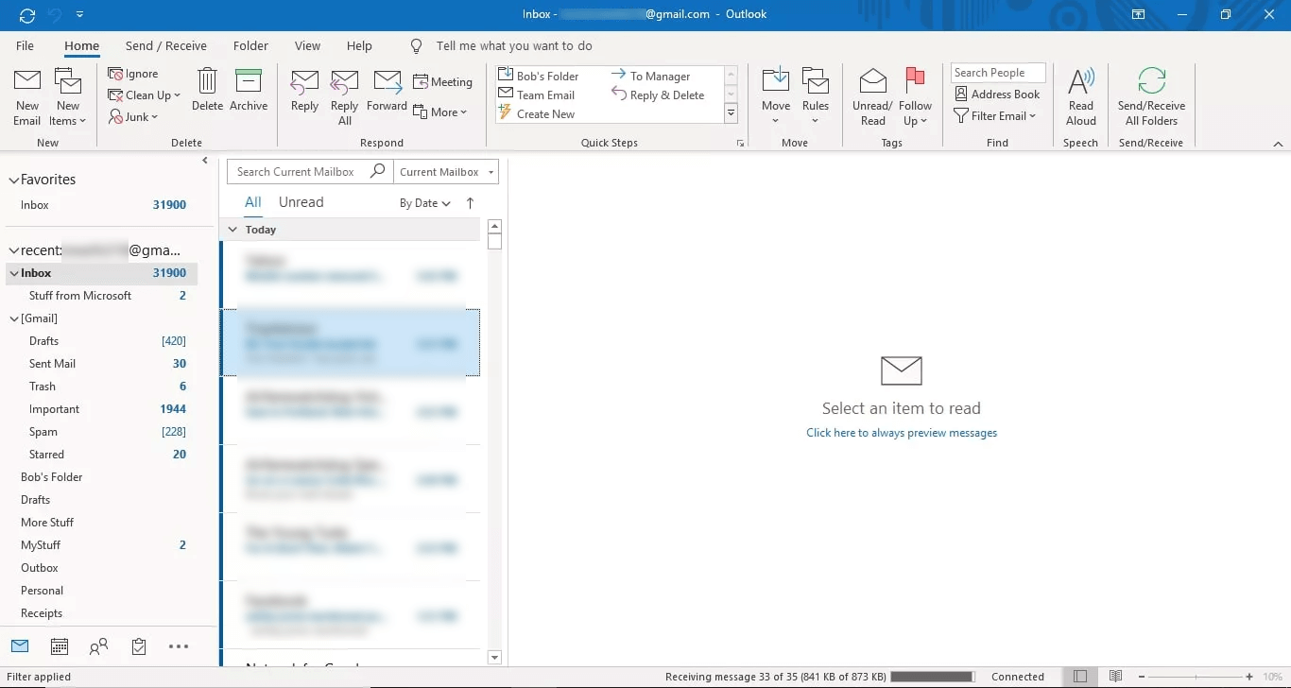Click the Search Current Mailbox box
Viewport: 1291px width, 688px height.
[310, 172]
